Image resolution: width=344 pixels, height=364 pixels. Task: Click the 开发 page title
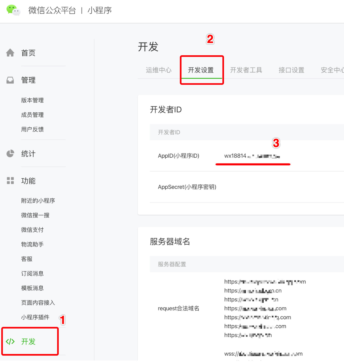(x=148, y=47)
